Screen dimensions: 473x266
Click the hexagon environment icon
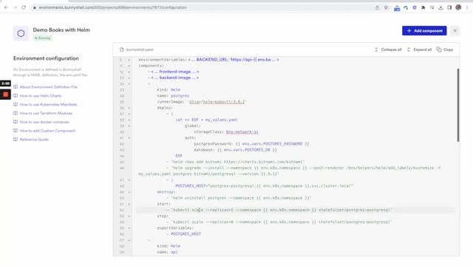point(21,33)
